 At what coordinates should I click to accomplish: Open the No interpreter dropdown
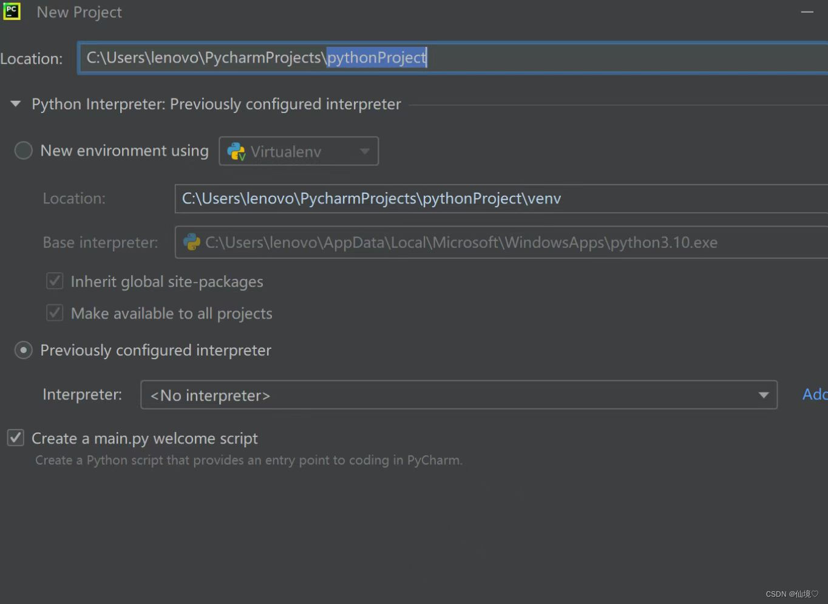459,395
